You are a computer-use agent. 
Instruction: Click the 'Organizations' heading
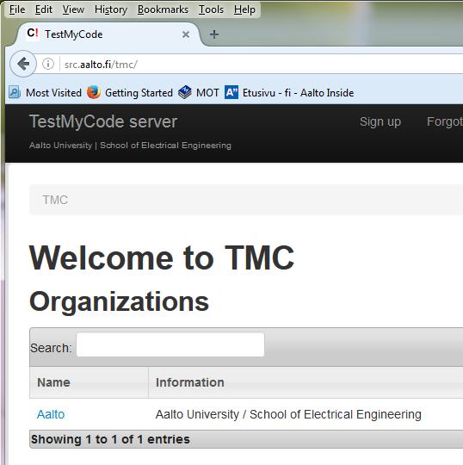coord(119,302)
